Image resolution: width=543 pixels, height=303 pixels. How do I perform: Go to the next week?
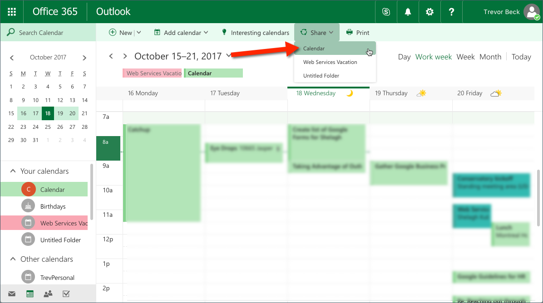point(125,56)
